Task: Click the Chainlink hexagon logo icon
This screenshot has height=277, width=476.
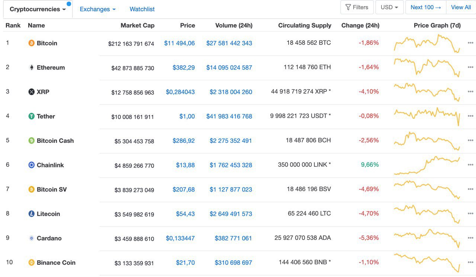Action: (x=32, y=165)
